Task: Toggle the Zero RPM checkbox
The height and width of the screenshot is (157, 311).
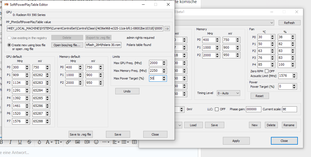Action: coord(267,71)
